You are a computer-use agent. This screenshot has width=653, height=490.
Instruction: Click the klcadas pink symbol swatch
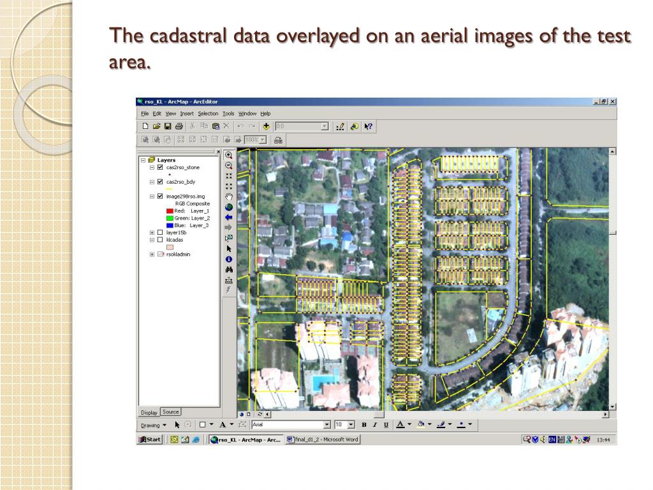[x=170, y=247]
